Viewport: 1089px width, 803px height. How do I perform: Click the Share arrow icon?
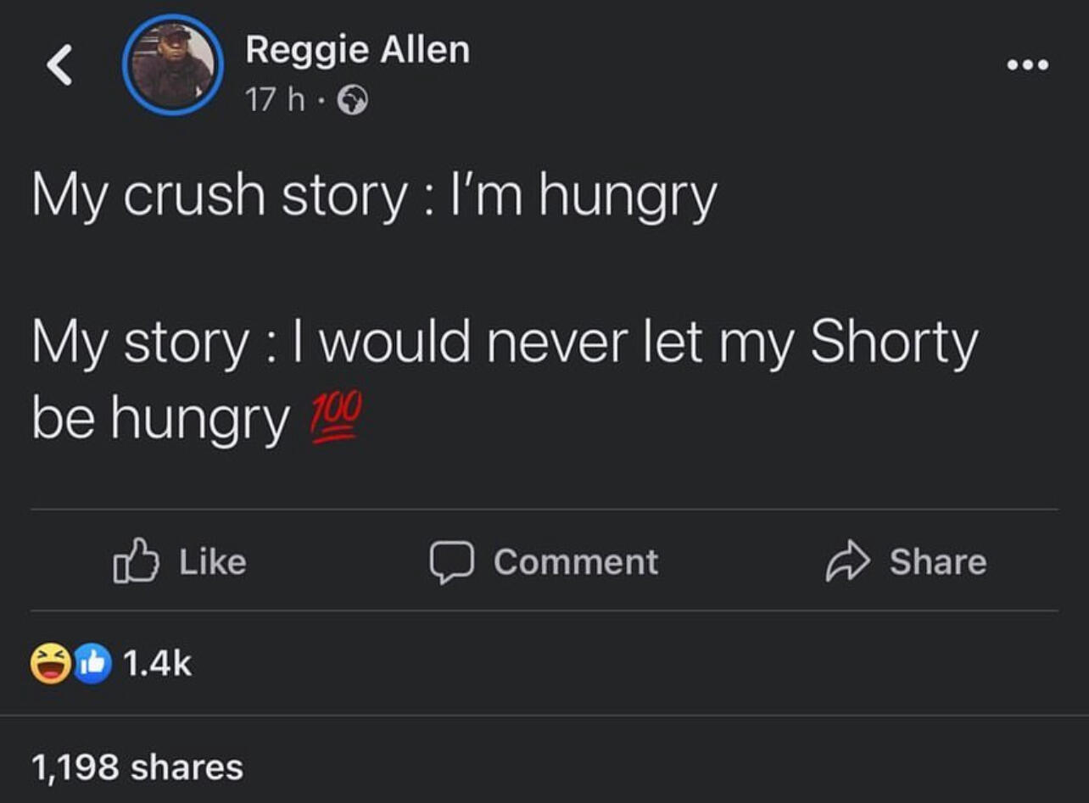pyautogui.click(x=848, y=562)
